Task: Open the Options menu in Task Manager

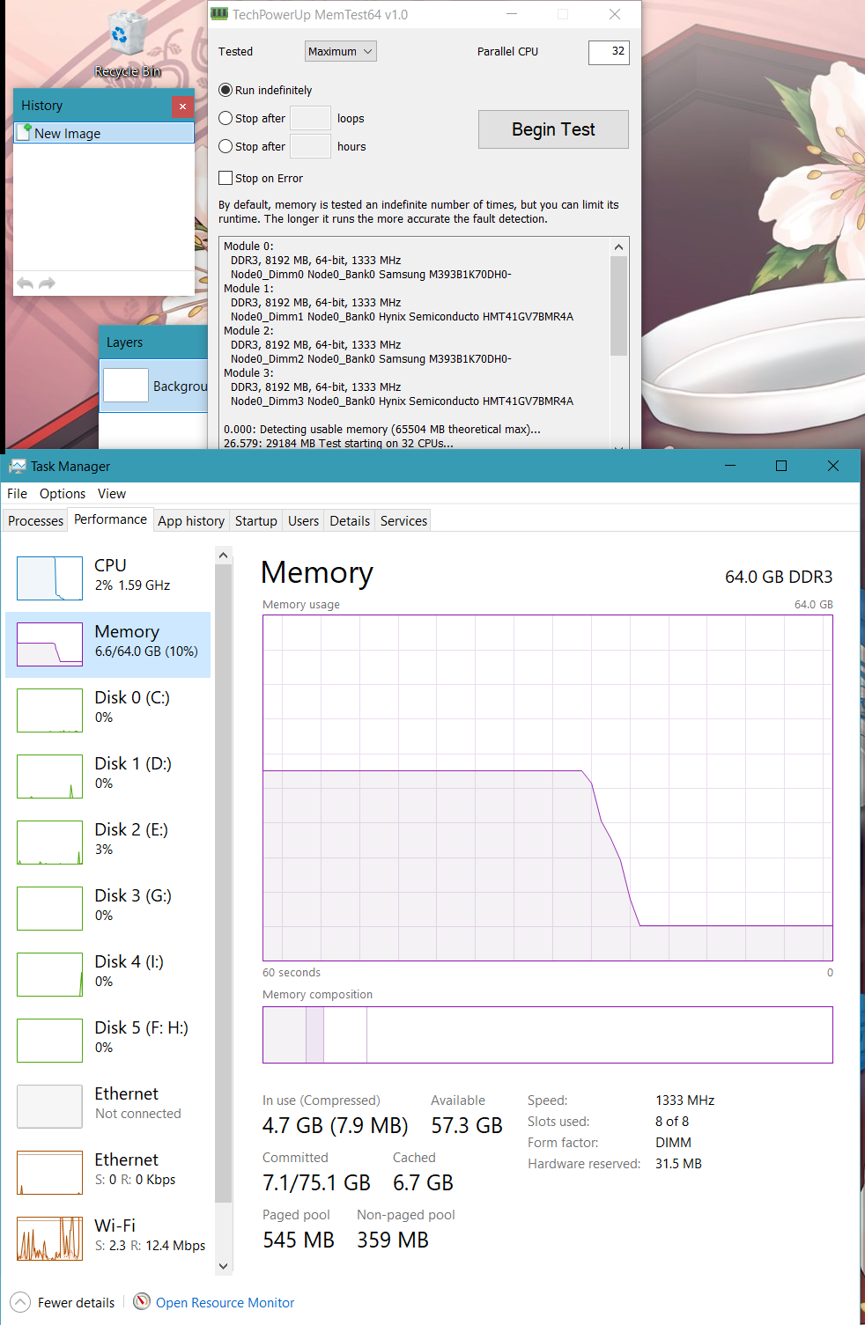Action: tap(63, 494)
